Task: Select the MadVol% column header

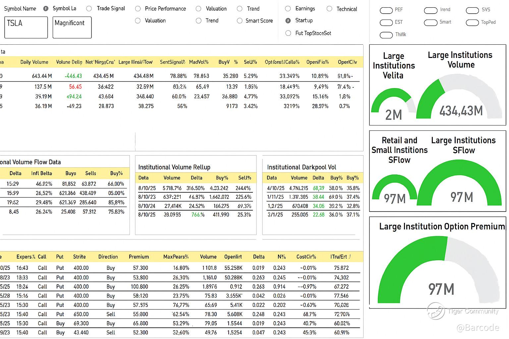Action: pyautogui.click(x=199, y=62)
